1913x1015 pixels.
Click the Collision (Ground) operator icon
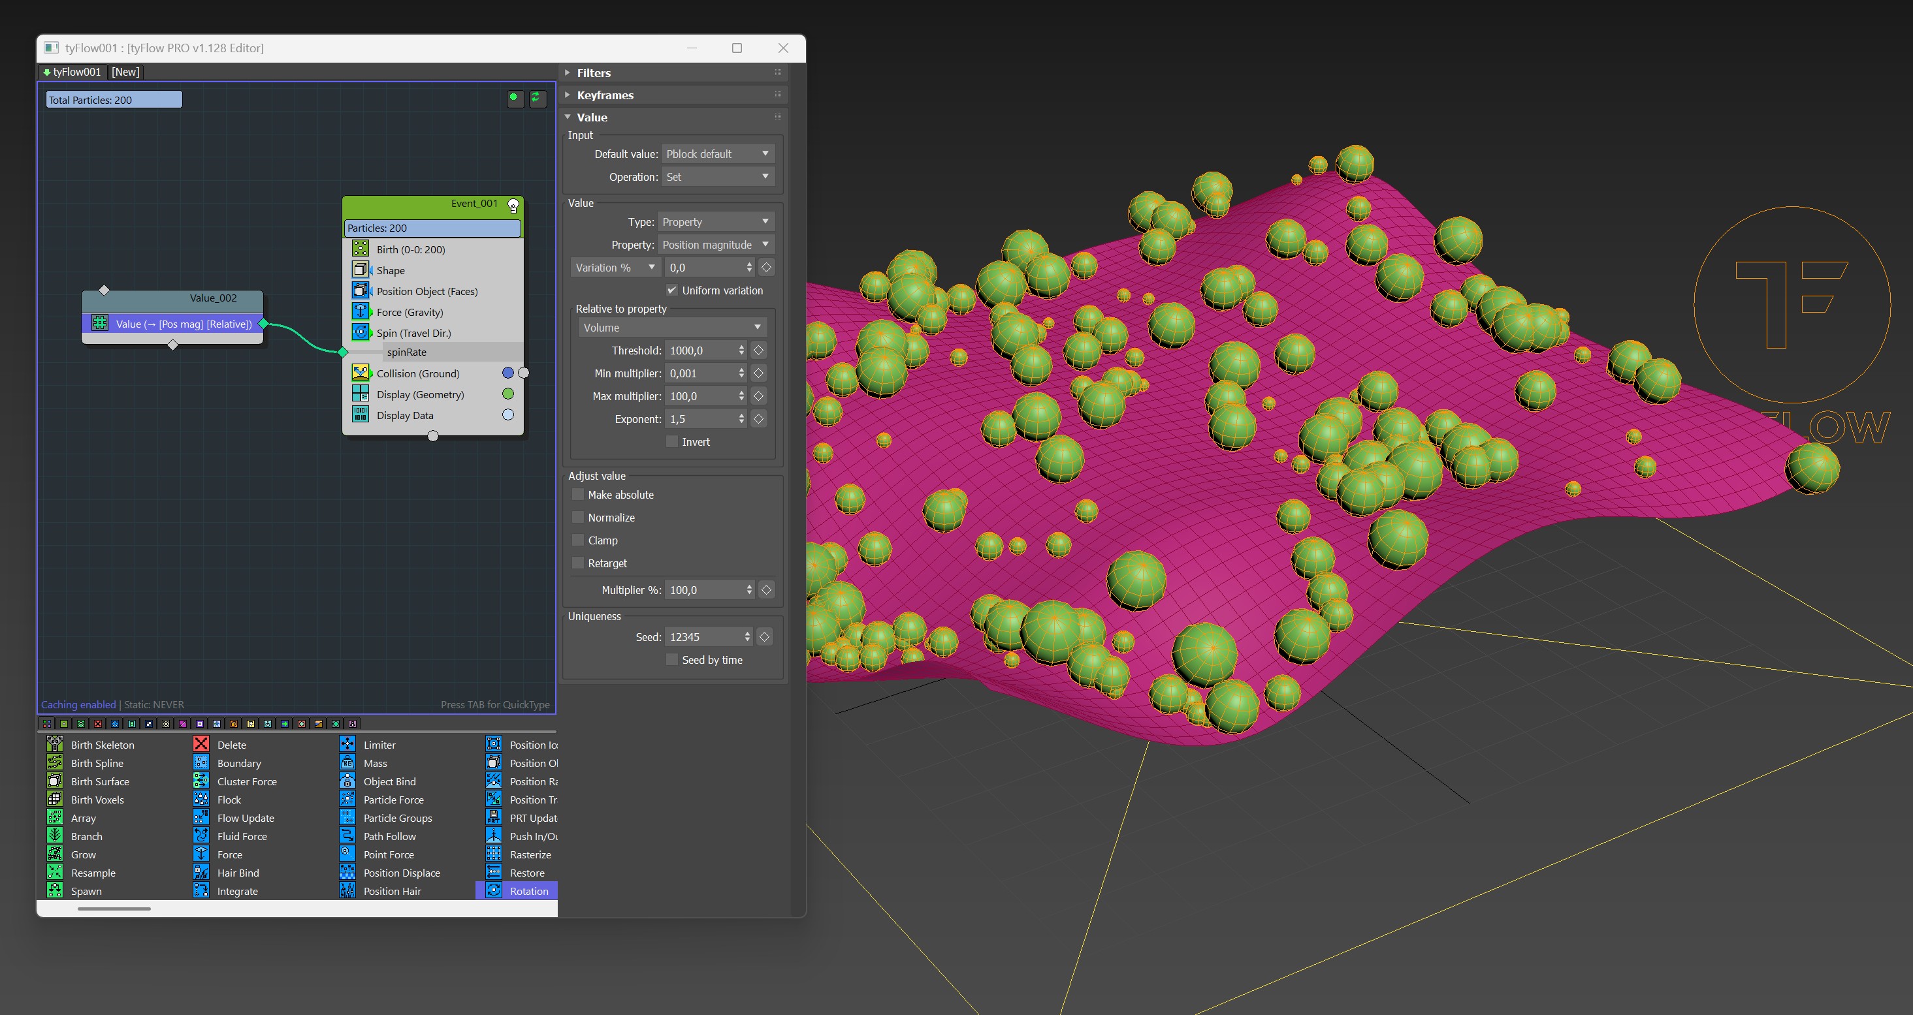pos(360,373)
